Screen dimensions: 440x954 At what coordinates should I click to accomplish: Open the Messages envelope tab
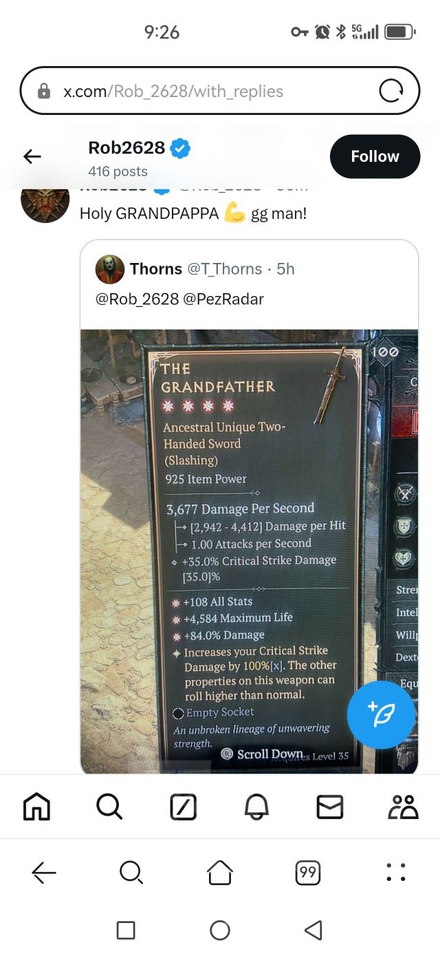tap(330, 807)
